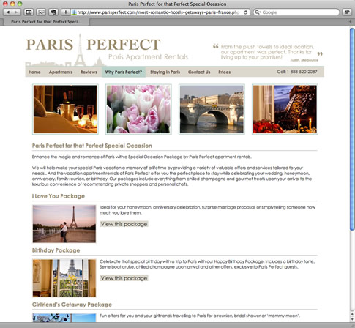View the I Love You package

click(124, 224)
